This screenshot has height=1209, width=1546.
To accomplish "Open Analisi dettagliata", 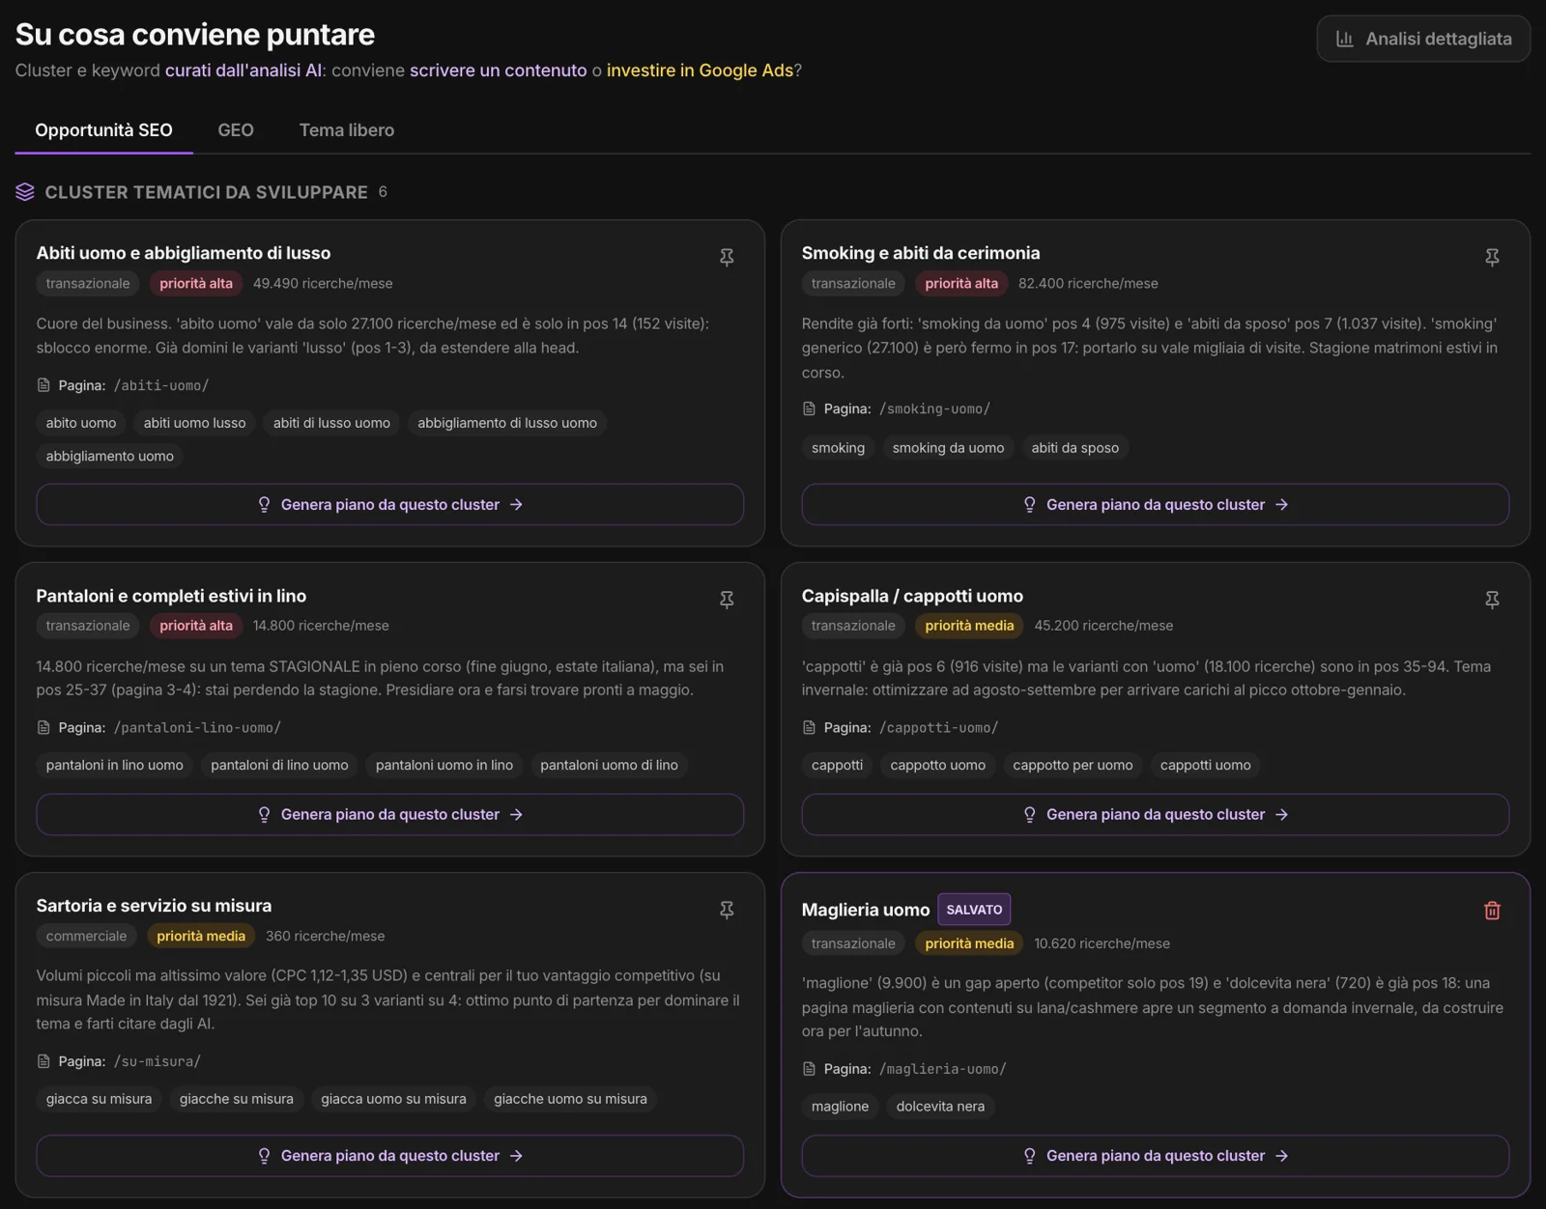I will click(x=1423, y=39).
